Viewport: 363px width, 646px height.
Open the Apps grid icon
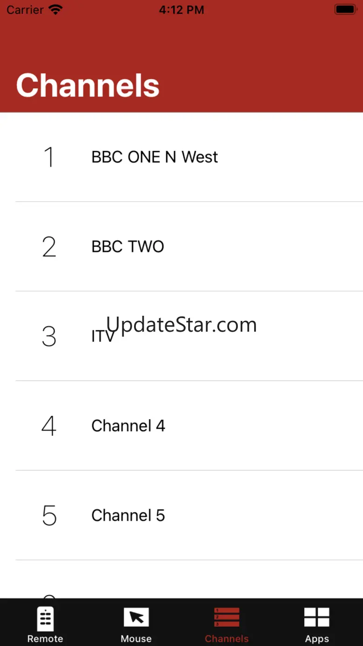(317, 618)
